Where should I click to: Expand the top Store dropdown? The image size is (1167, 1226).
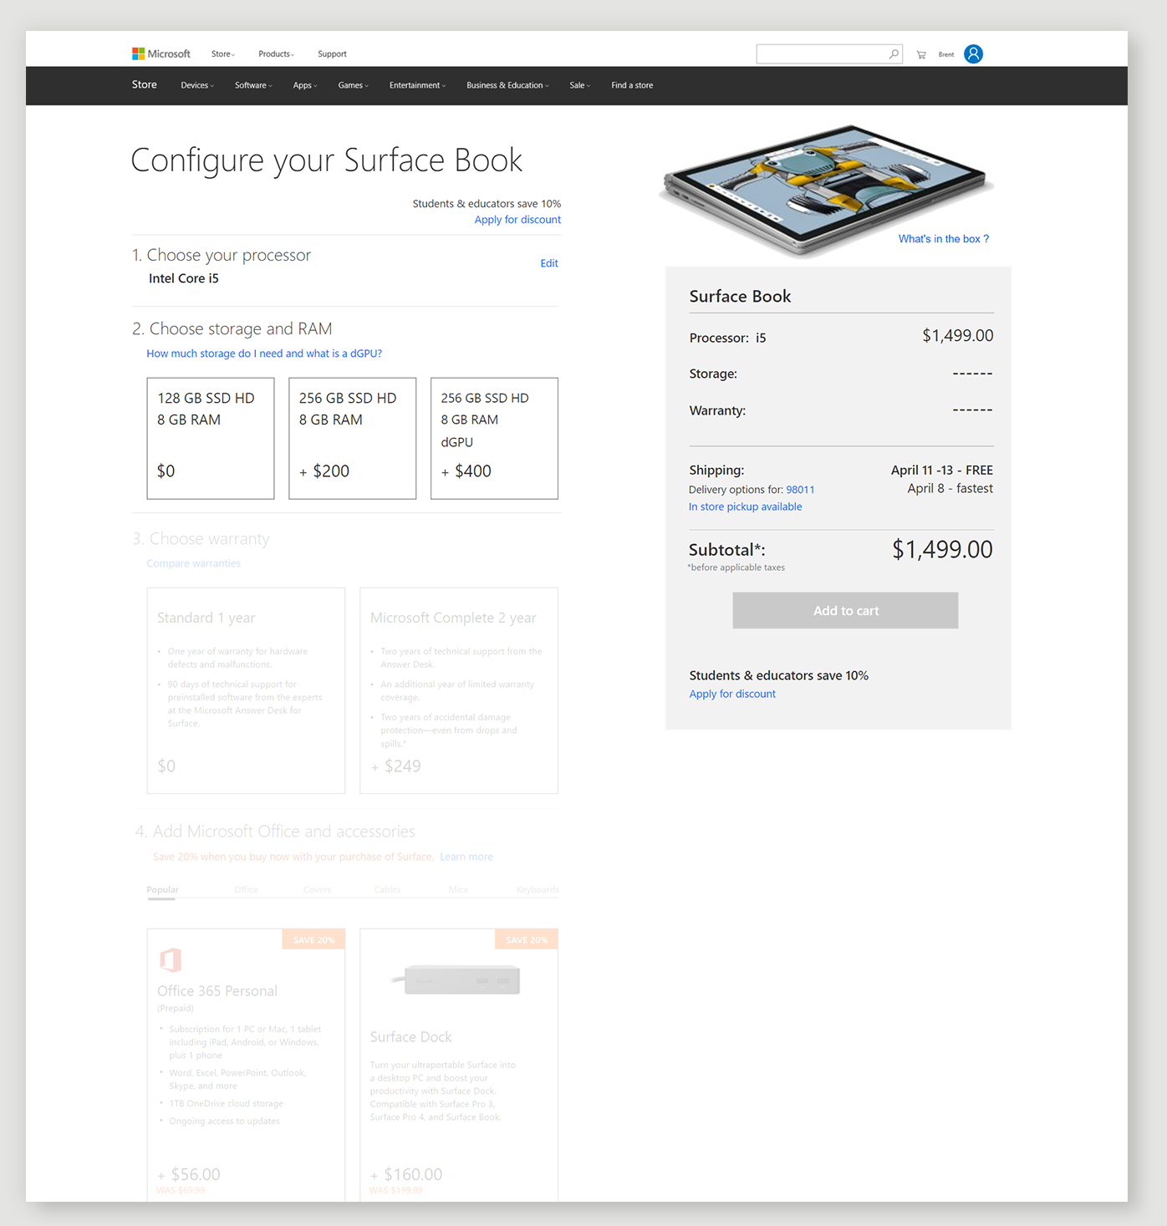click(x=223, y=54)
